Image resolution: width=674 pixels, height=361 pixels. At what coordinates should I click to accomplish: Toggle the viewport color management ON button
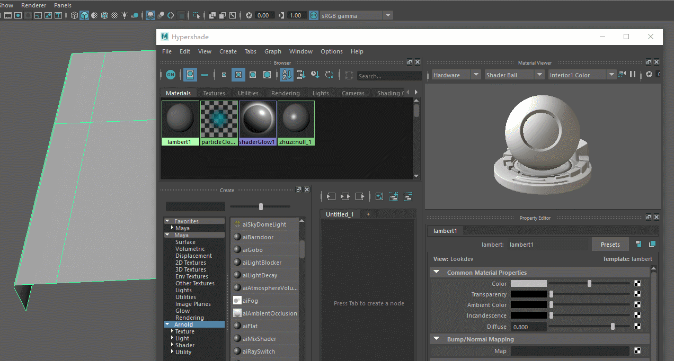coord(314,15)
